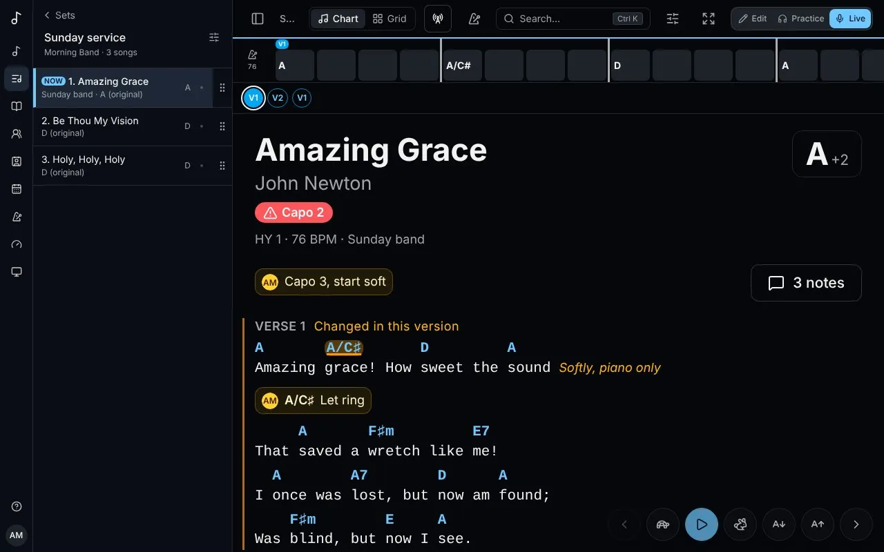Open display settings sliders in top toolbar
Image resolution: width=884 pixels, height=552 pixels.
(x=673, y=19)
